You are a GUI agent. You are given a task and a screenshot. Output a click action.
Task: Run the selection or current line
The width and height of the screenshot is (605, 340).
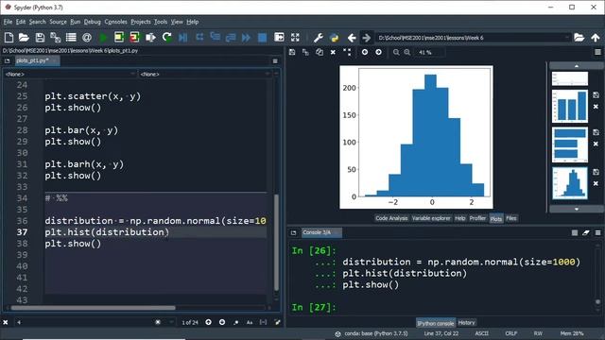pyautogui.click(x=150, y=38)
